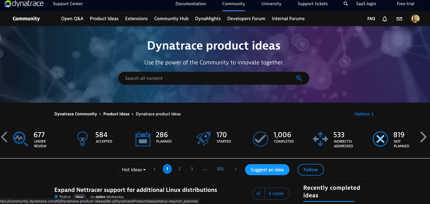Viewport: 430px width, 204px height.
Task: Click the Started rocket icon
Action: click(203, 138)
